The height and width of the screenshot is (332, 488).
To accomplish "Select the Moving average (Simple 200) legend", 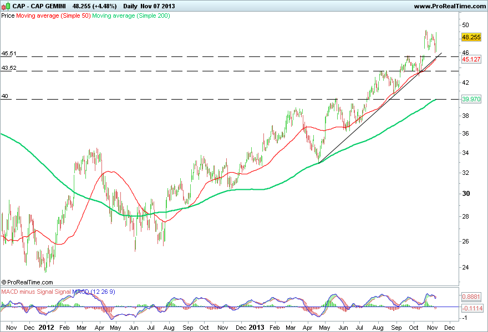I will point(131,15).
